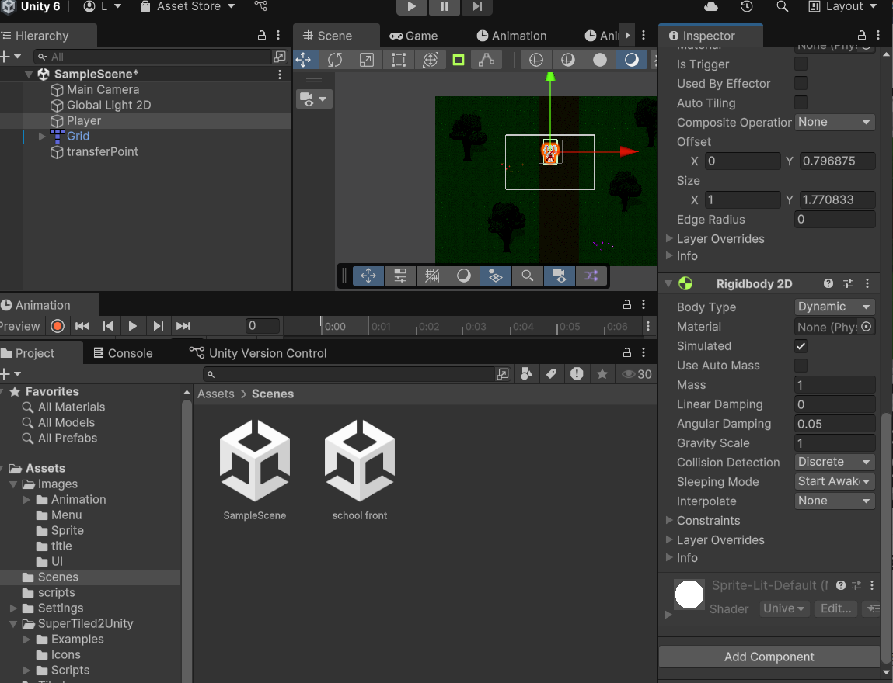Go to first keyframe in Animation

[82, 326]
